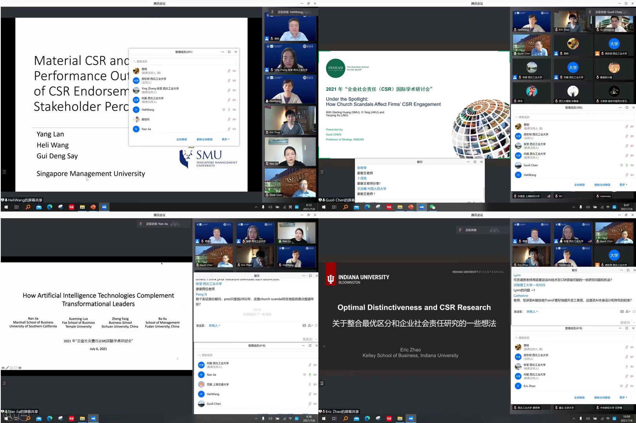Click the 搜索成员 search field in the 261-member panel
Viewport: 636px width, 423px height.
point(184,61)
